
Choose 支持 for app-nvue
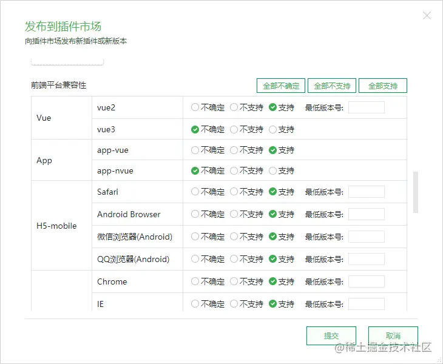pos(272,170)
